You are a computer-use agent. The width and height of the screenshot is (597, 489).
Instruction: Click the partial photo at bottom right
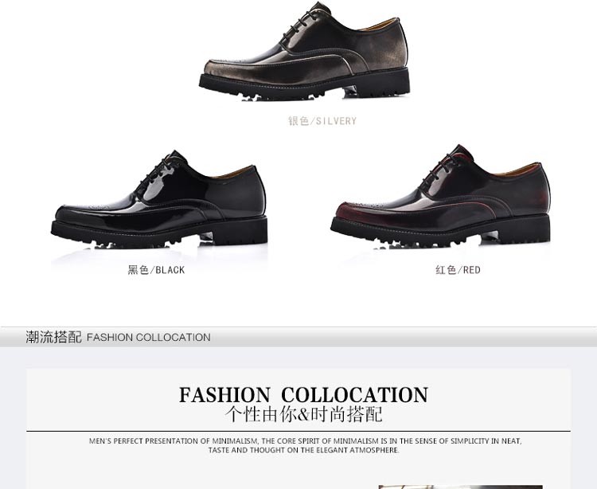click(460, 487)
